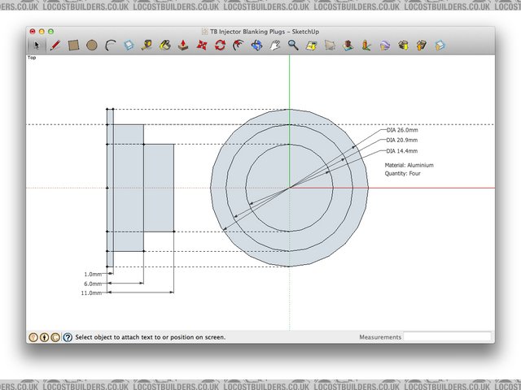Screen dimensions: 521x390
Task: Minimize the SketchUp window with yellow button
Action: [41, 31]
